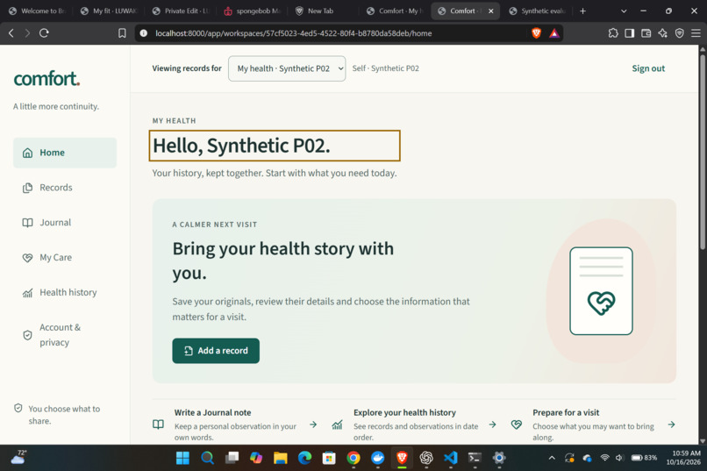Reload the page with browser refresh
The height and width of the screenshot is (471, 707).
(x=44, y=33)
